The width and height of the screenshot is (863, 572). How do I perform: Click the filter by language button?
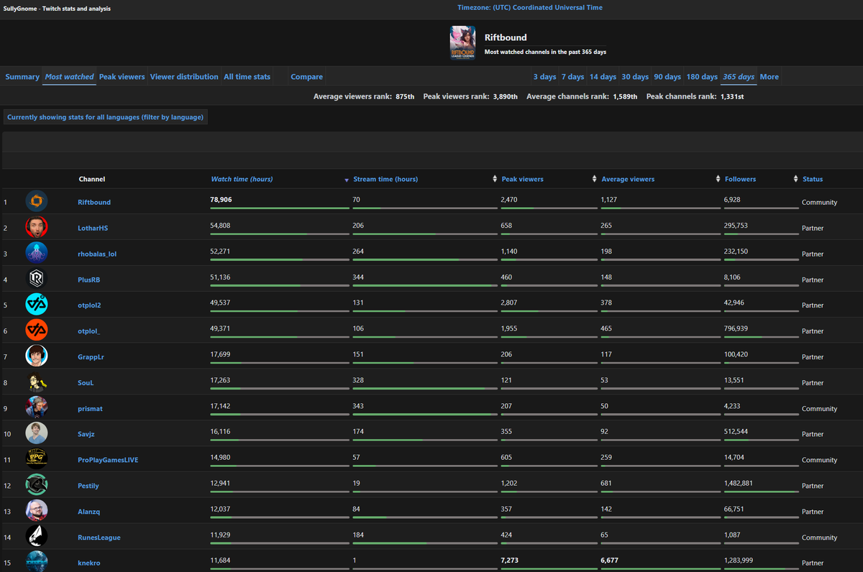tap(106, 117)
